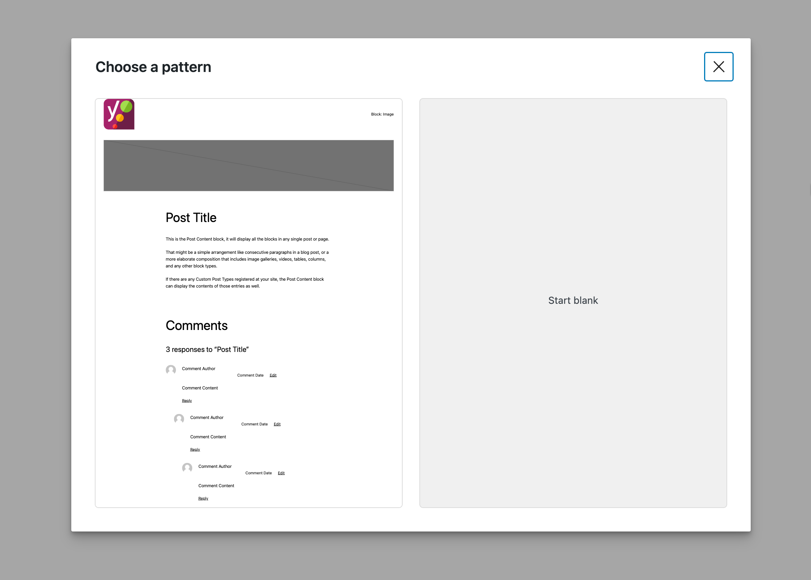Click Edit next to the second comment

click(x=277, y=424)
